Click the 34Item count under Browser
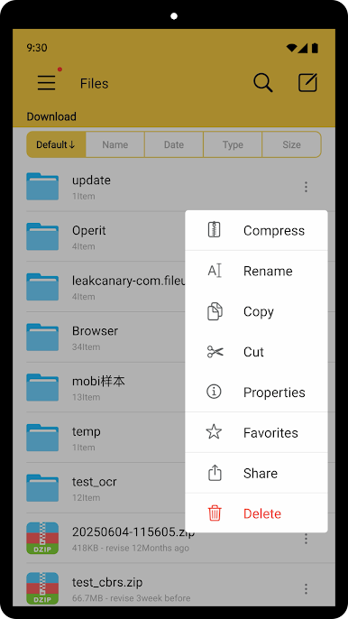This screenshot has height=619, width=348. tap(86, 347)
